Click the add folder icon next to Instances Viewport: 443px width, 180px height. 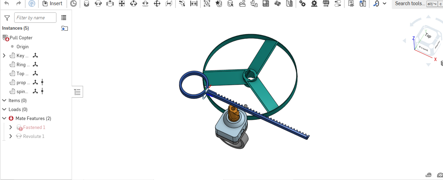point(65,28)
